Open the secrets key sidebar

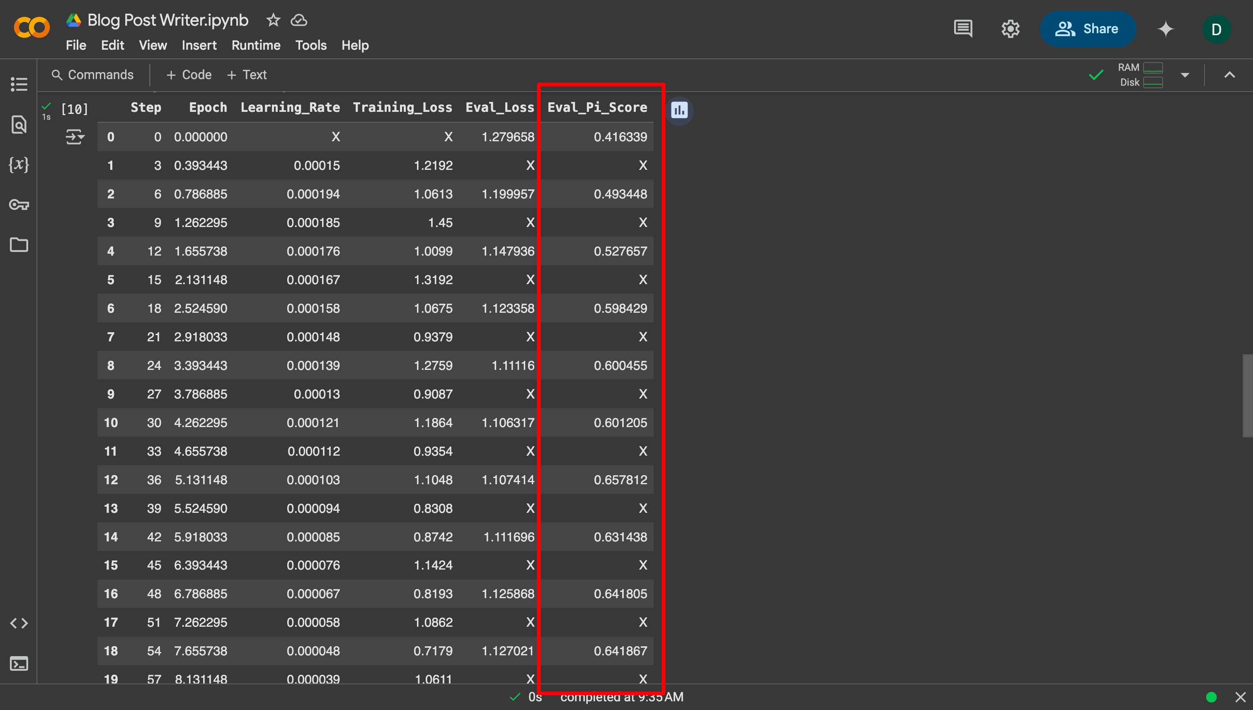coord(19,204)
